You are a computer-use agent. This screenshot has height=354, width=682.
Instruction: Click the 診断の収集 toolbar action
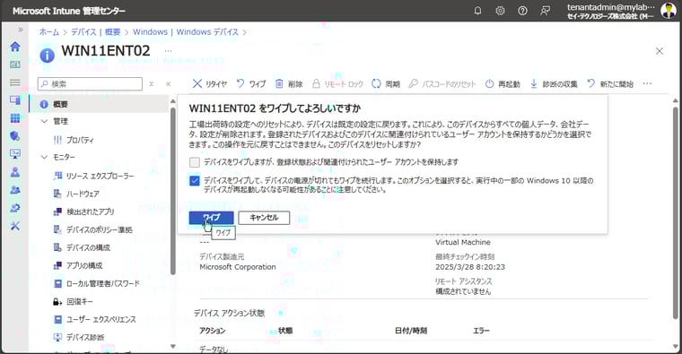click(x=554, y=84)
